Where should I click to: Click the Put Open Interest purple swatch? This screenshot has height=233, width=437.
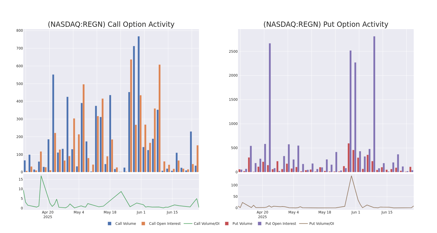(x=260, y=224)
